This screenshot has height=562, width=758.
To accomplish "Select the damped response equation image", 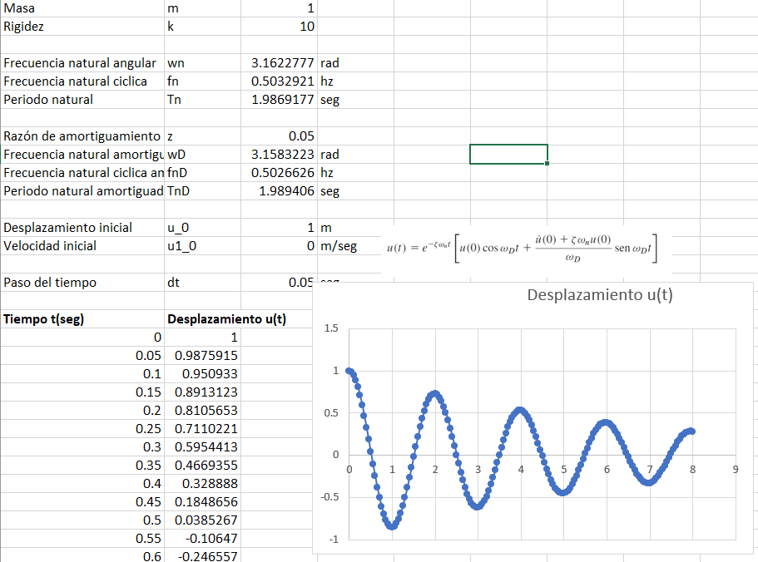I will [x=522, y=249].
